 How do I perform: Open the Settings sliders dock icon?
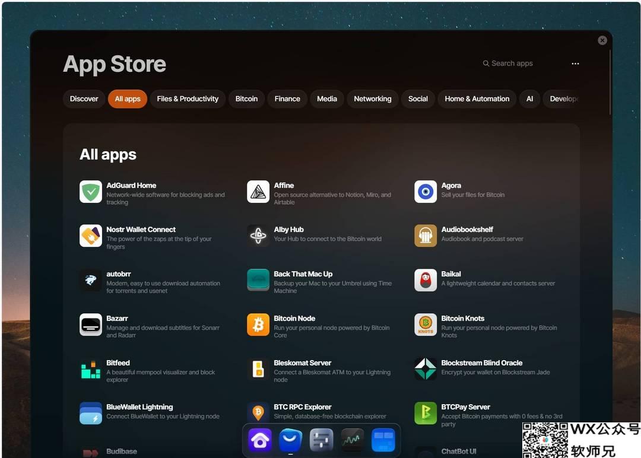[321, 440]
